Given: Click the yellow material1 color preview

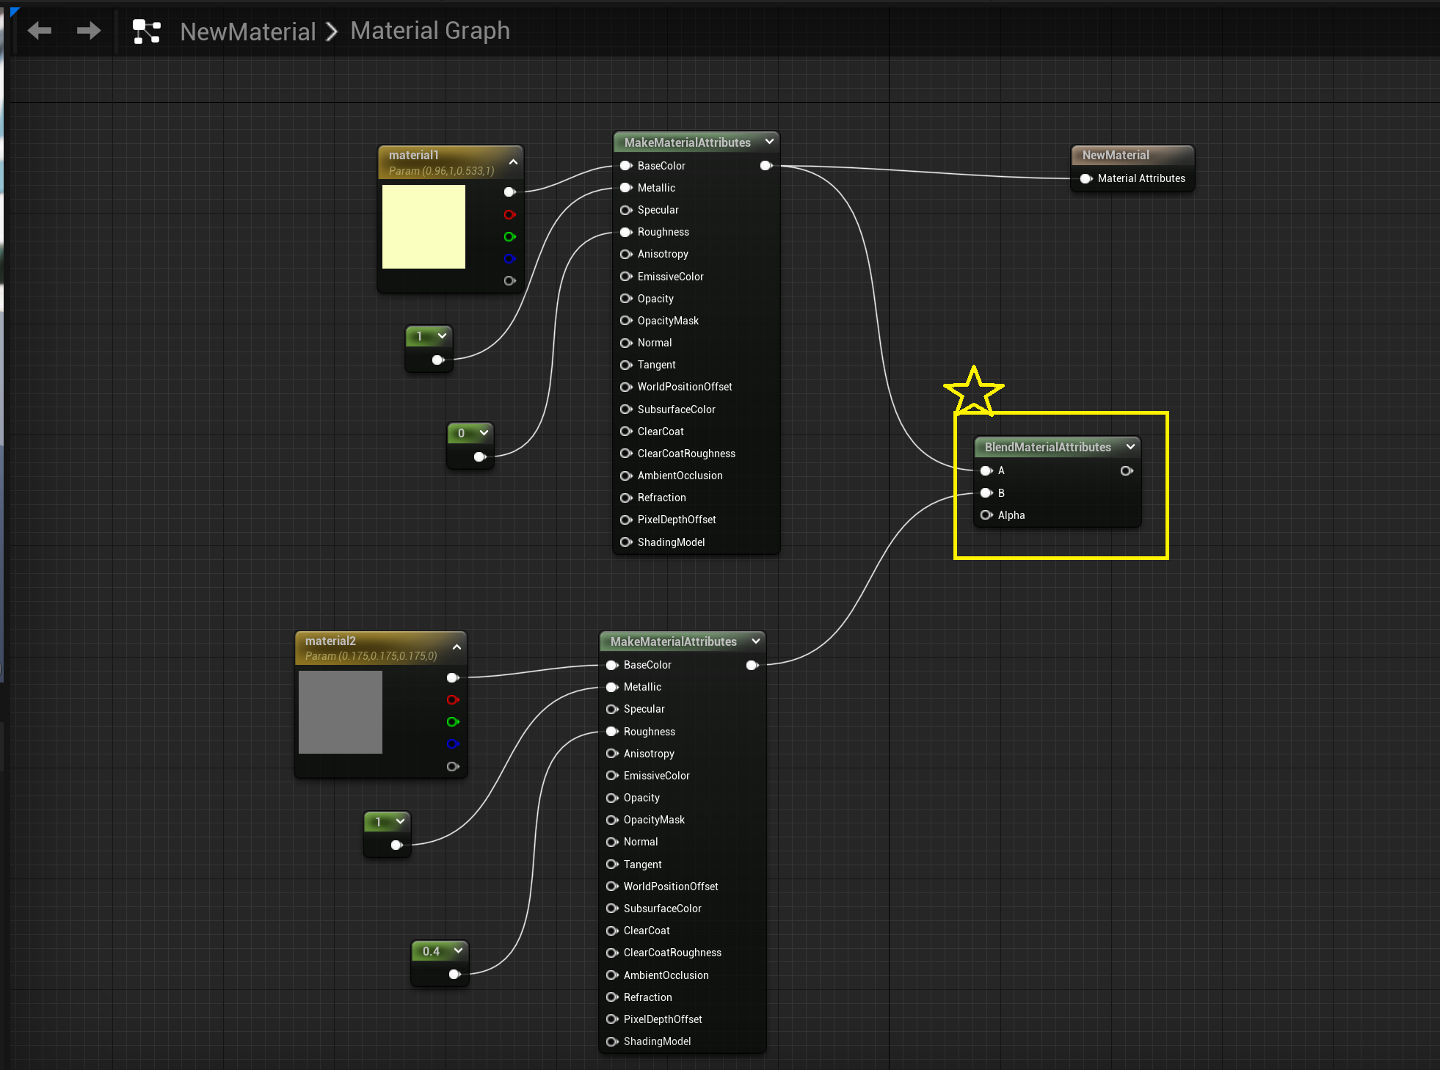Looking at the screenshot, I should tap(423, 227).
